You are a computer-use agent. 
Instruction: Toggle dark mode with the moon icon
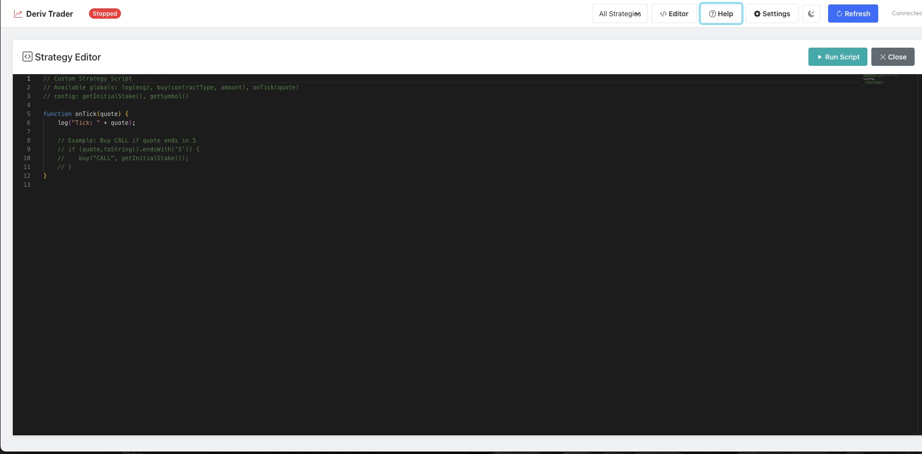point(811,13)
